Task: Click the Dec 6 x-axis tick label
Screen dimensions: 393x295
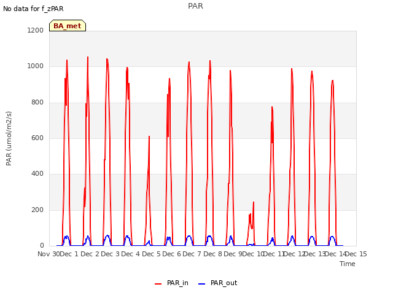Action: (x=172, y=254)
